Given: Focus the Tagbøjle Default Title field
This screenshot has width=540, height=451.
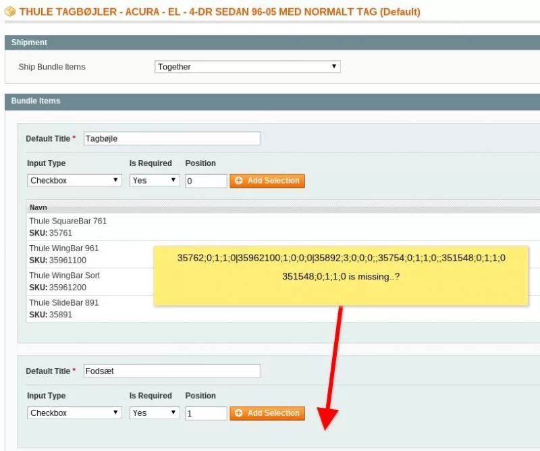Looking at the screenshot, I should pyautogui.click(x=172, y=138).
